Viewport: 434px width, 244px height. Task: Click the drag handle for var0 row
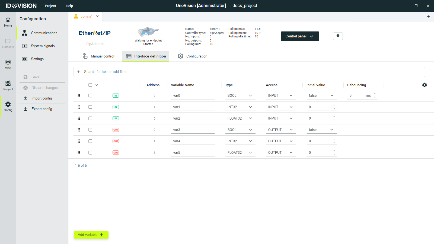pos(79,95)
